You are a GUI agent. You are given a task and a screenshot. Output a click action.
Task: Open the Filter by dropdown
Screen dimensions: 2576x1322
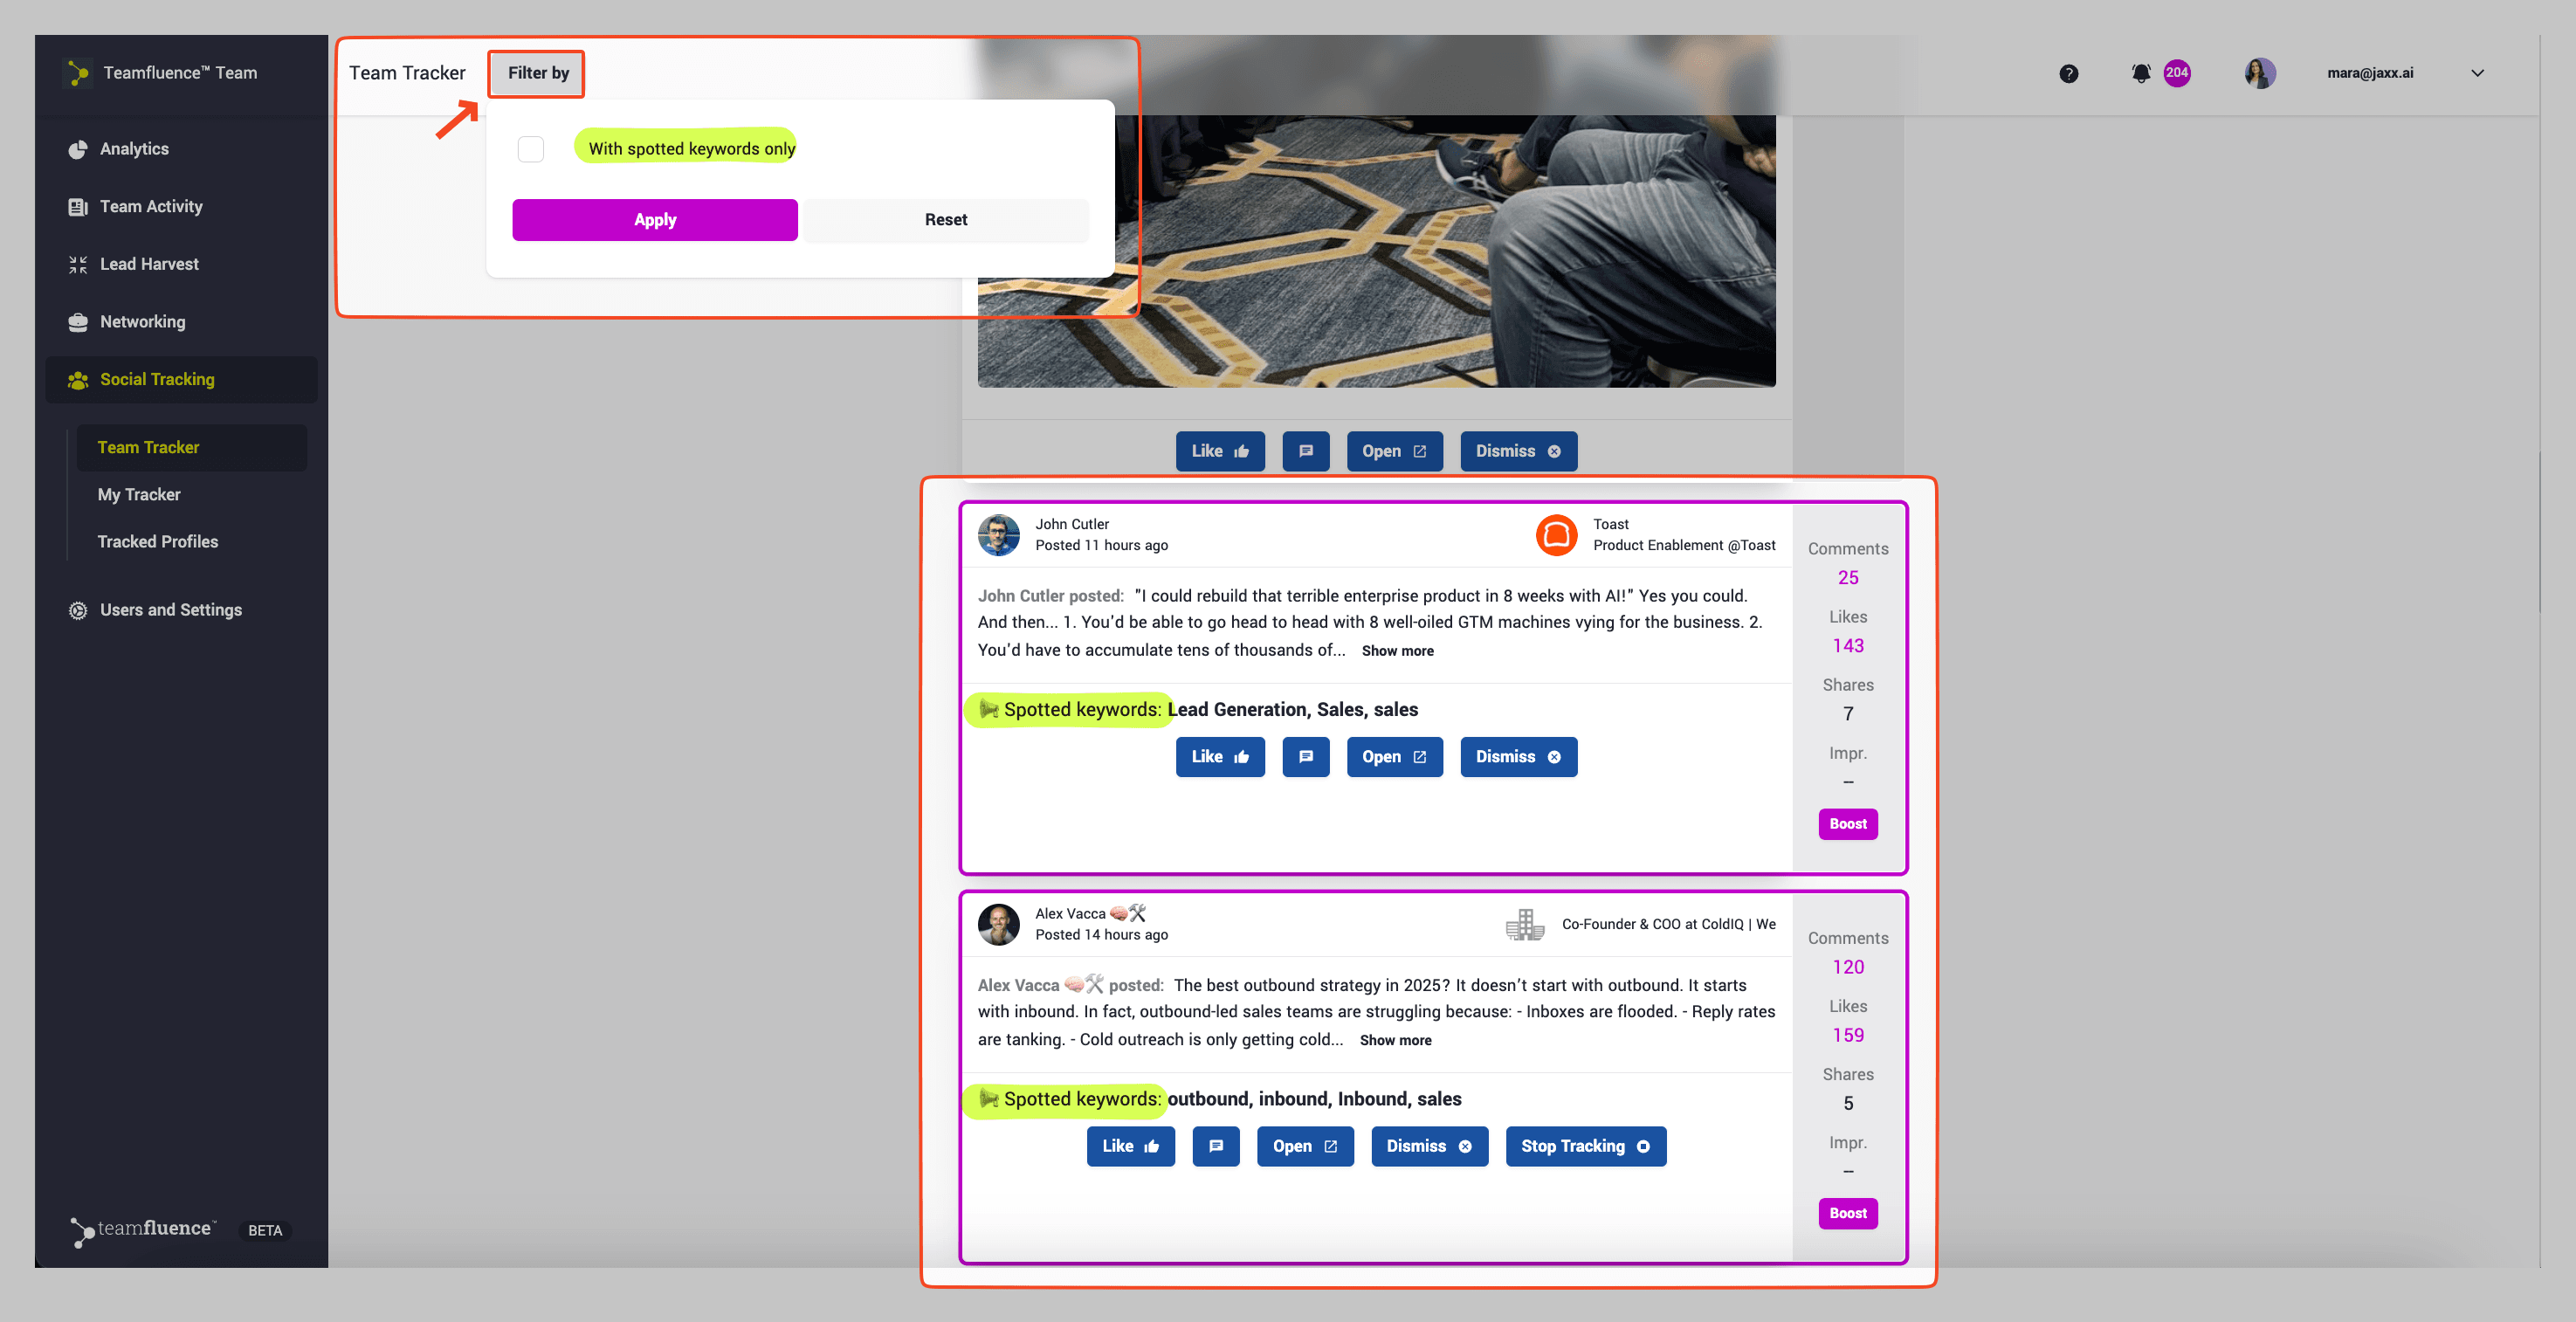537,73
